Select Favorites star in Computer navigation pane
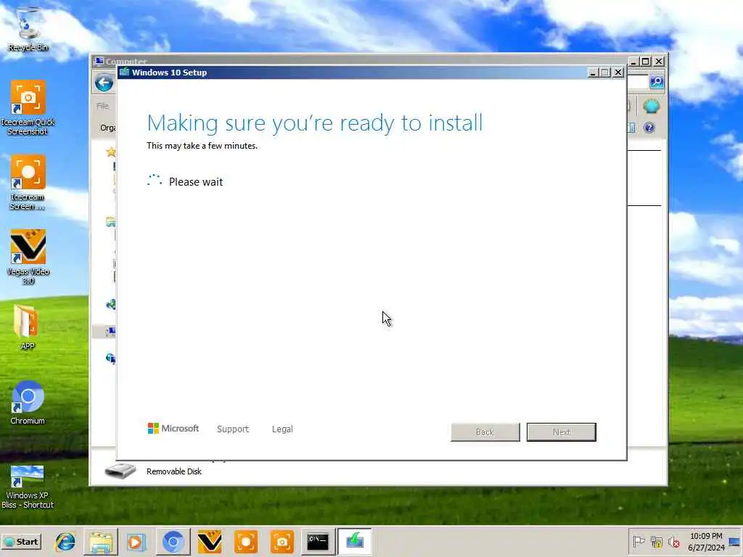Screen dimensions: 743x557 point(111,152)
